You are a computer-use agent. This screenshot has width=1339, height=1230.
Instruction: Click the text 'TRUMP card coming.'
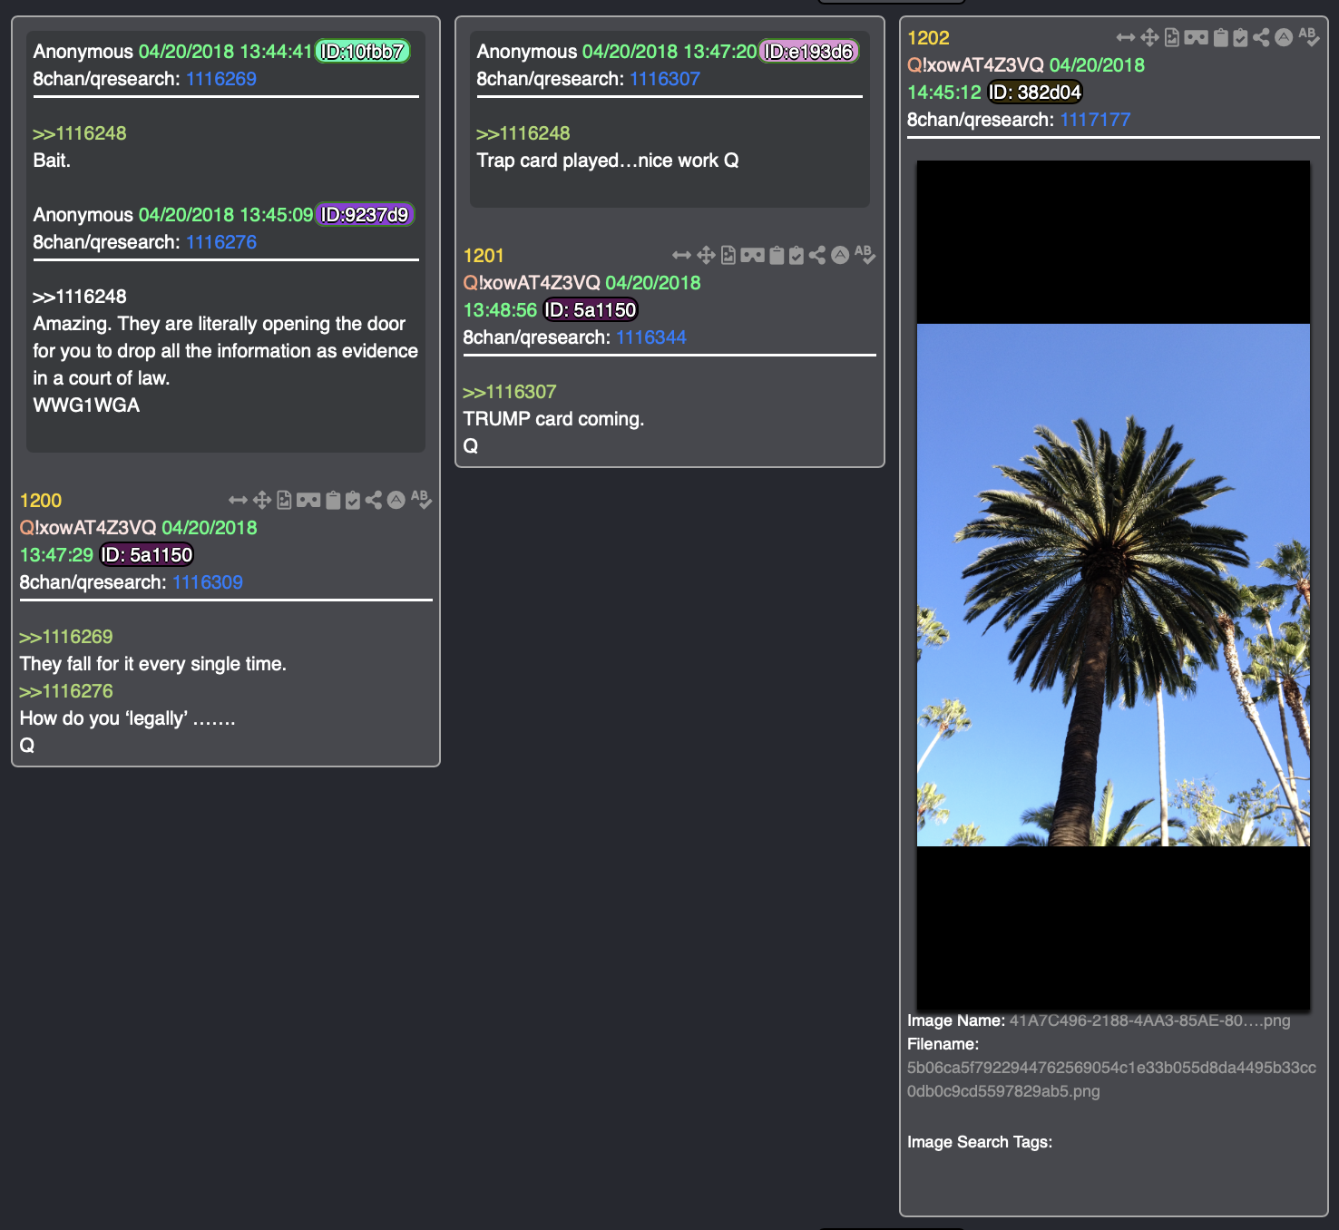553,419
